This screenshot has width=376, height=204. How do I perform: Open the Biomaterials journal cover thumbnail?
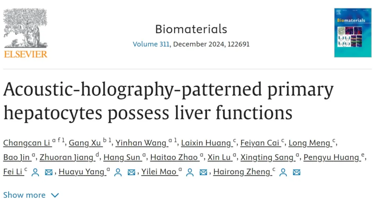point(353,33)
